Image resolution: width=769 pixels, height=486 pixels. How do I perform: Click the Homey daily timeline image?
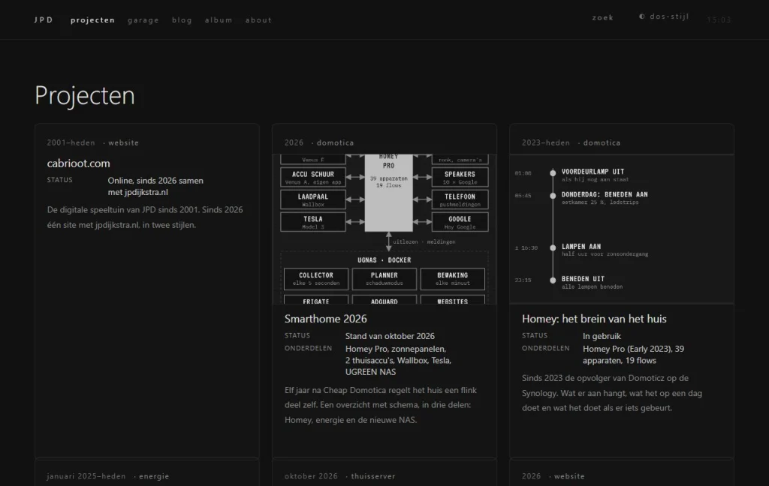coord(622,229)
